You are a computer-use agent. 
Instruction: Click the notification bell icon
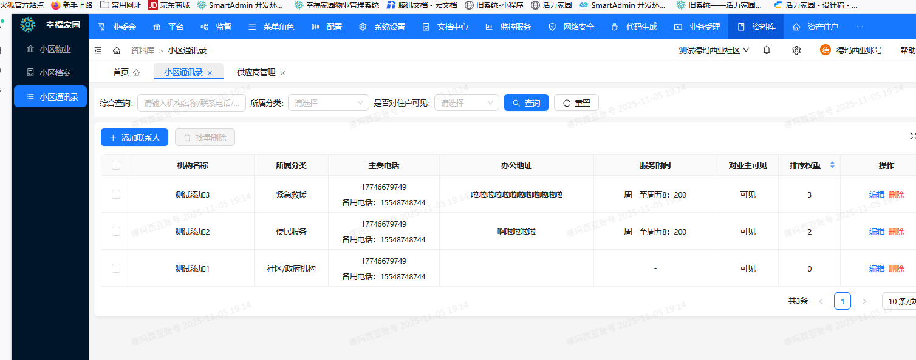point(766,50)
